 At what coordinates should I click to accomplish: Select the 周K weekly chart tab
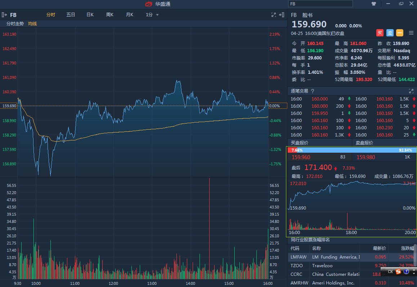click(x=109, y=15)
